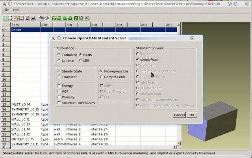252x158 pixels.
Task: Switch to Transient simulation
Action: click(x=67, y=77)
